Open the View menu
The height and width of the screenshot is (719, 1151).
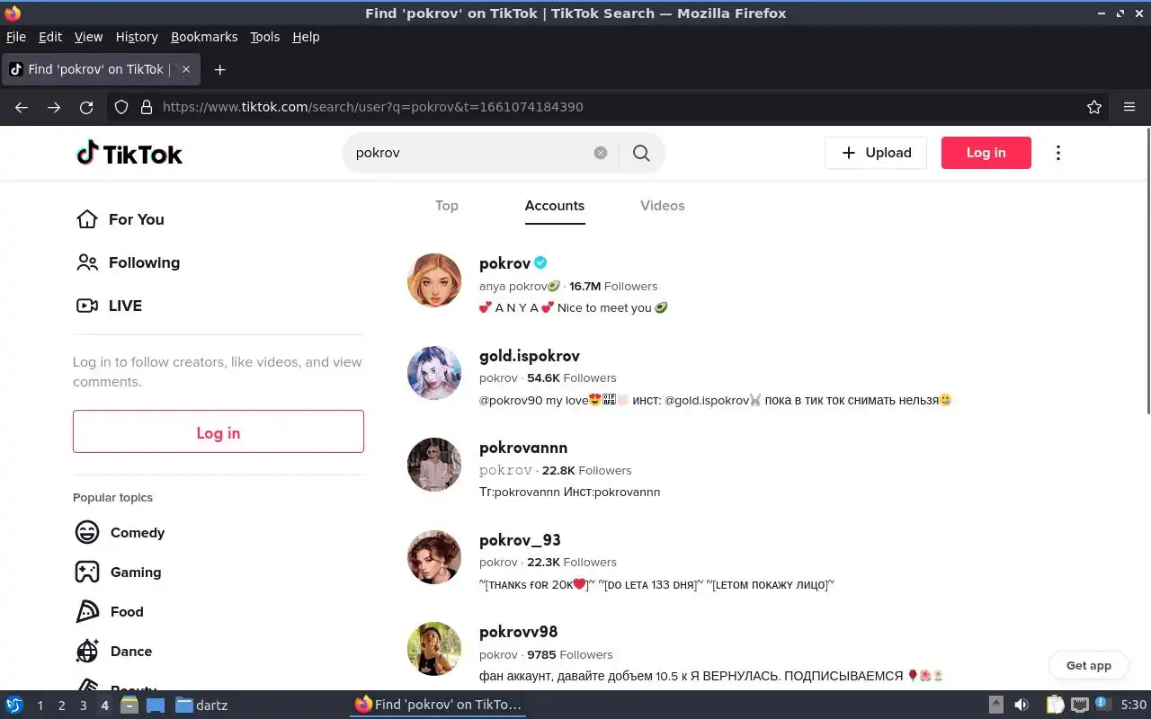coord(88,37)
